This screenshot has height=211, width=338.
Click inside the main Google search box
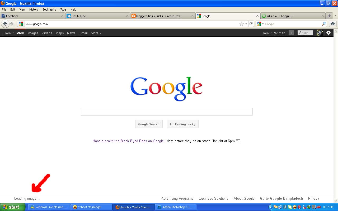point(167,112)
